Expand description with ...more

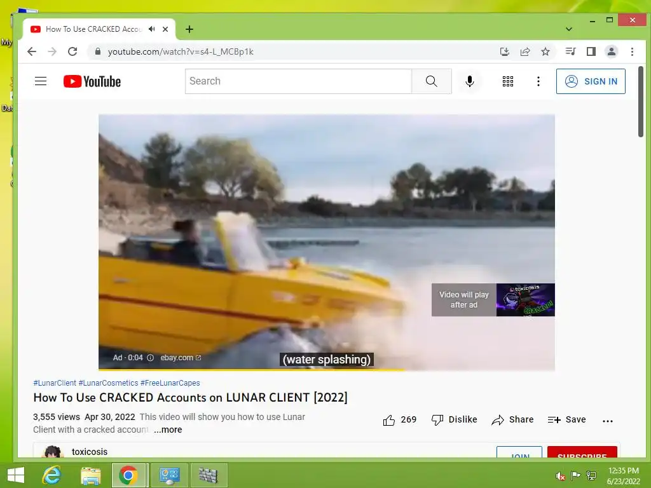[x=168, y=430]
